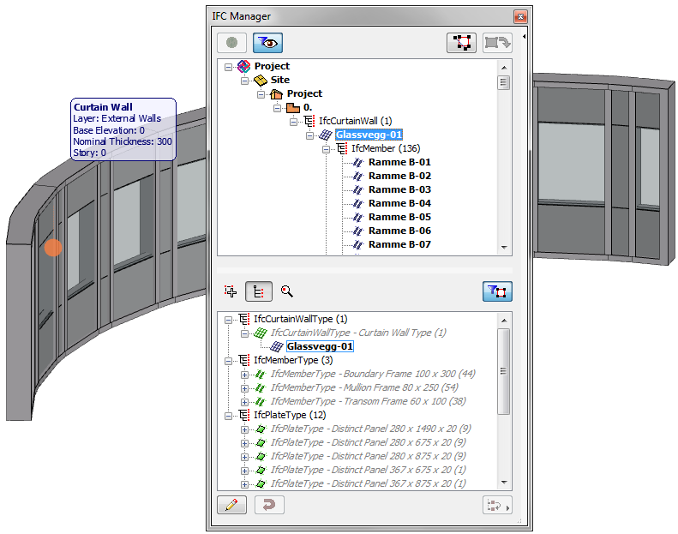Select Ramme B-05 member
Viewport: 678px width, 534px height.
click(399, 217)
